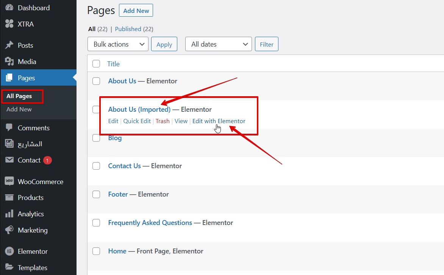Check the select-all checkbox beside Title
The width and height of the screenshot is (444, 275).
[x=96, y=64]
